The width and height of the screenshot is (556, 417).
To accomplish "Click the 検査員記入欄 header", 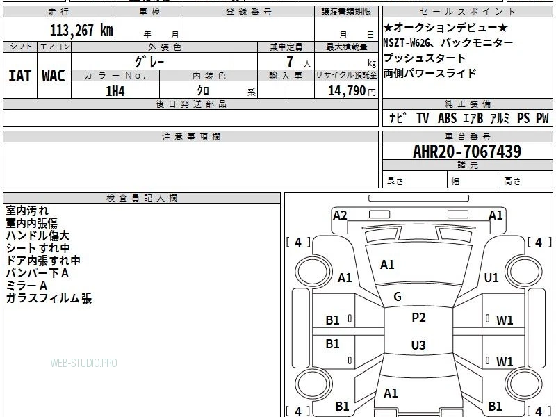I will [x=142, y=198].
